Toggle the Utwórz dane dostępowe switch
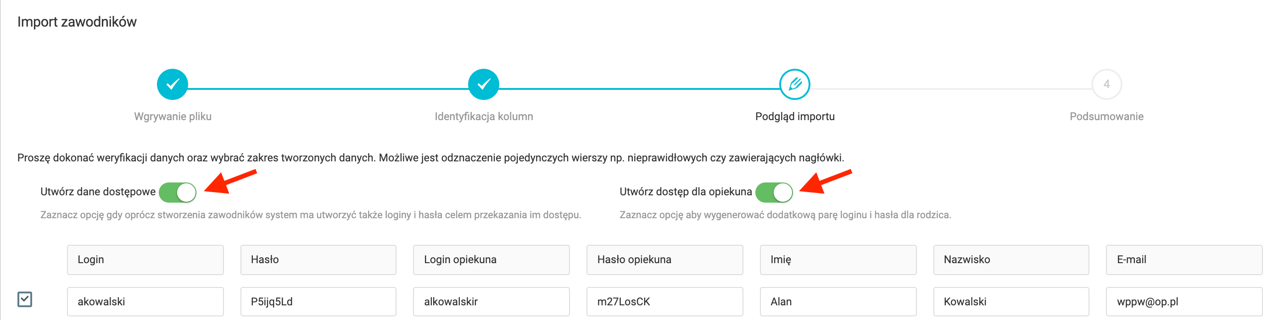This screenshot has width=1273, height=320. point(178,193)
